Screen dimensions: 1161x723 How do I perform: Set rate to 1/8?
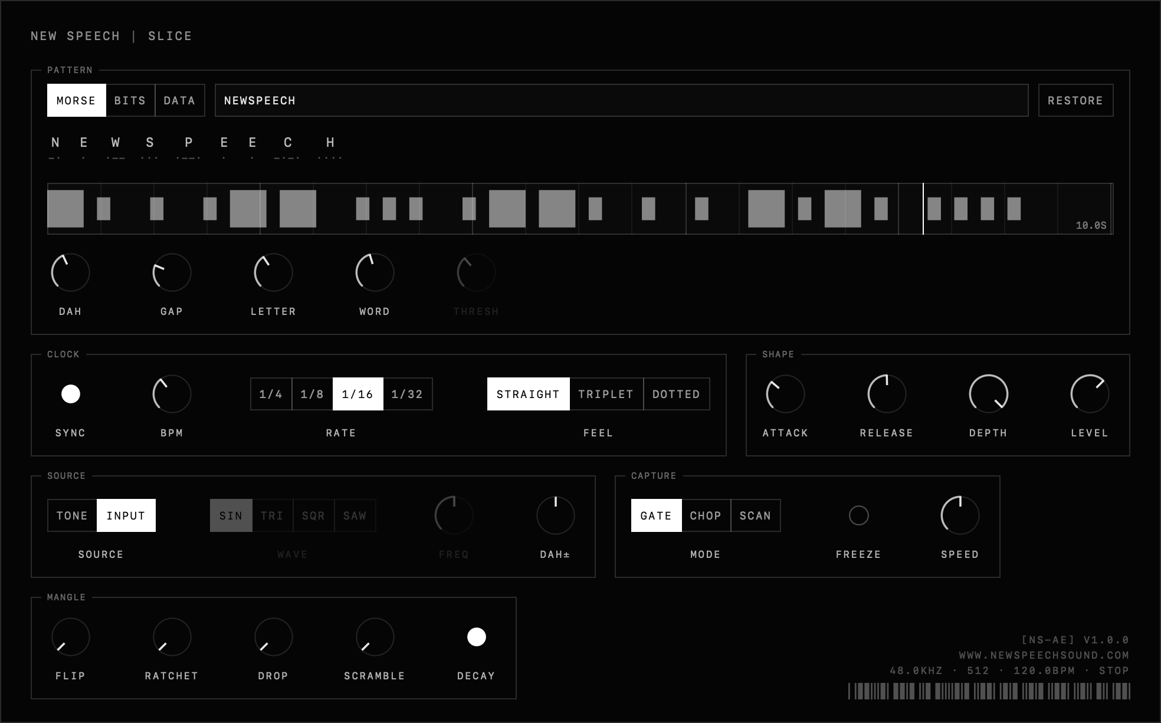tap(312, 394)
